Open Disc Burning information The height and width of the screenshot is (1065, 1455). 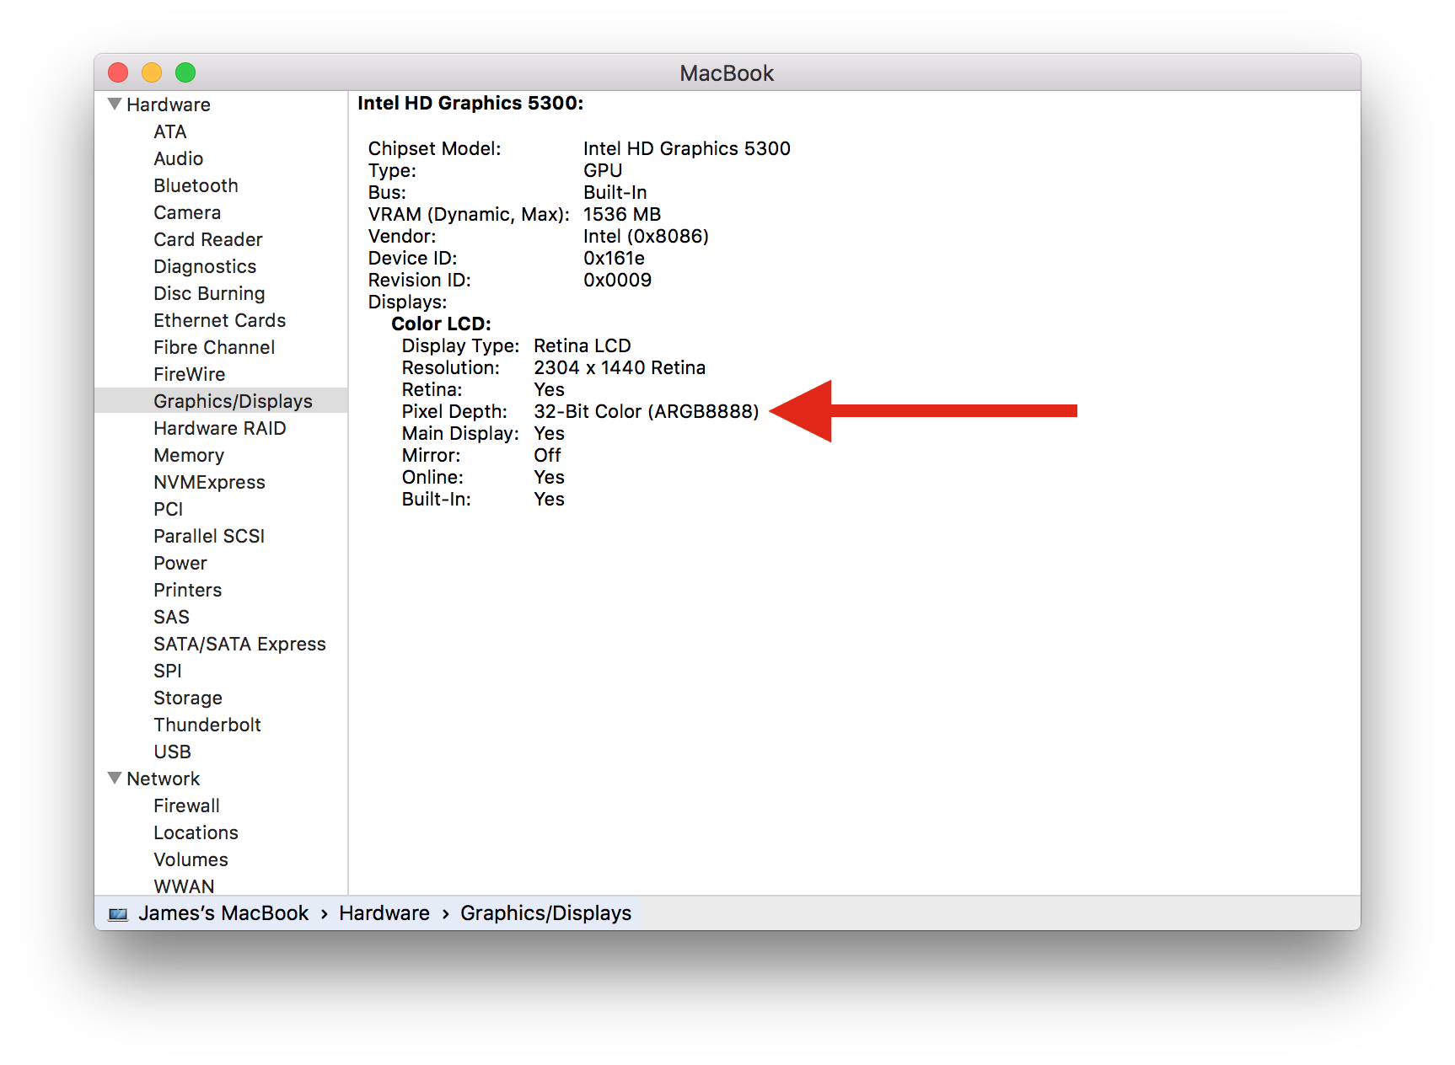(x=209, y=293)
